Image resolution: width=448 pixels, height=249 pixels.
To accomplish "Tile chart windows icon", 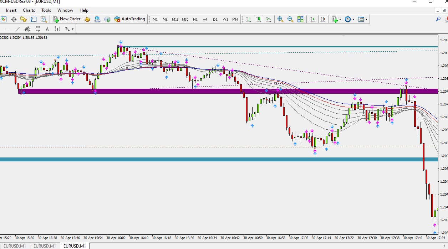I will pos(300,19).
